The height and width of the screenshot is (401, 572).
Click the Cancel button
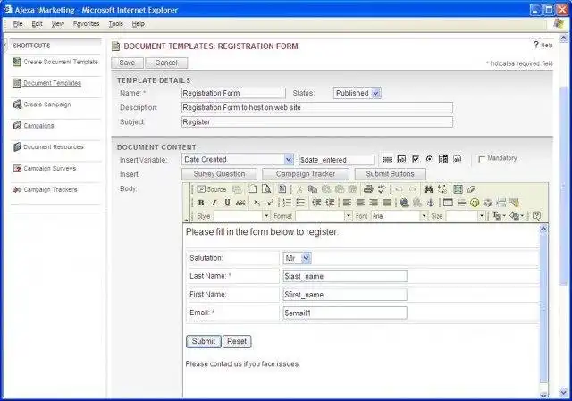point(166,63)
